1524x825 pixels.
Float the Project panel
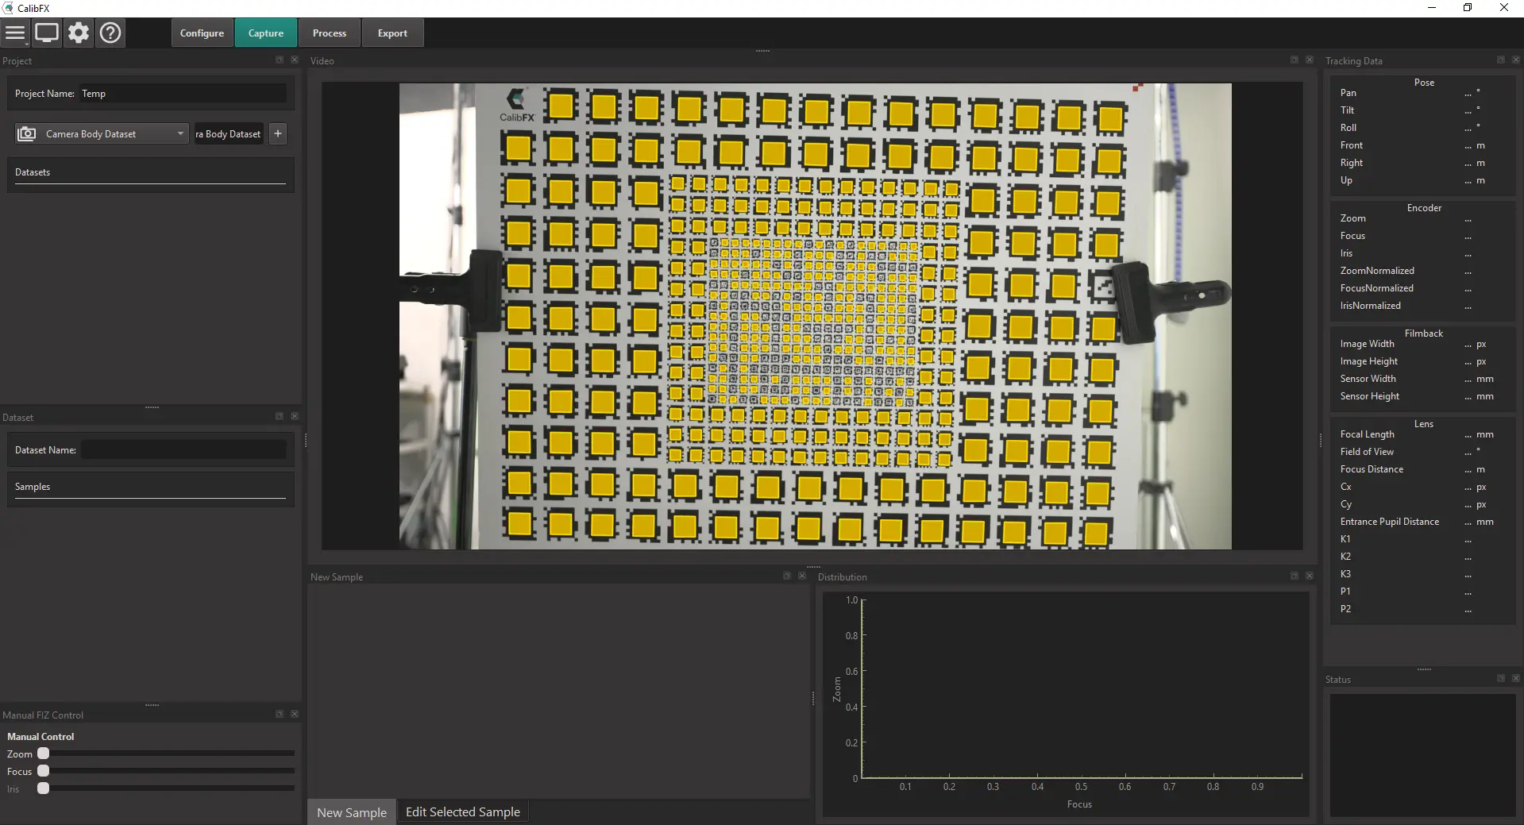280,60
